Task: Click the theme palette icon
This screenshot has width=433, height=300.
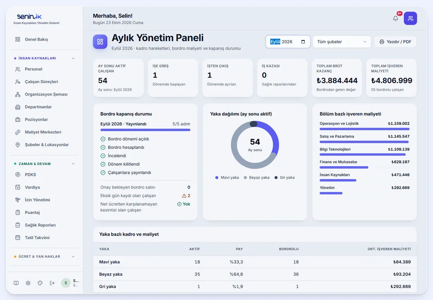Action: coord(40,283)
